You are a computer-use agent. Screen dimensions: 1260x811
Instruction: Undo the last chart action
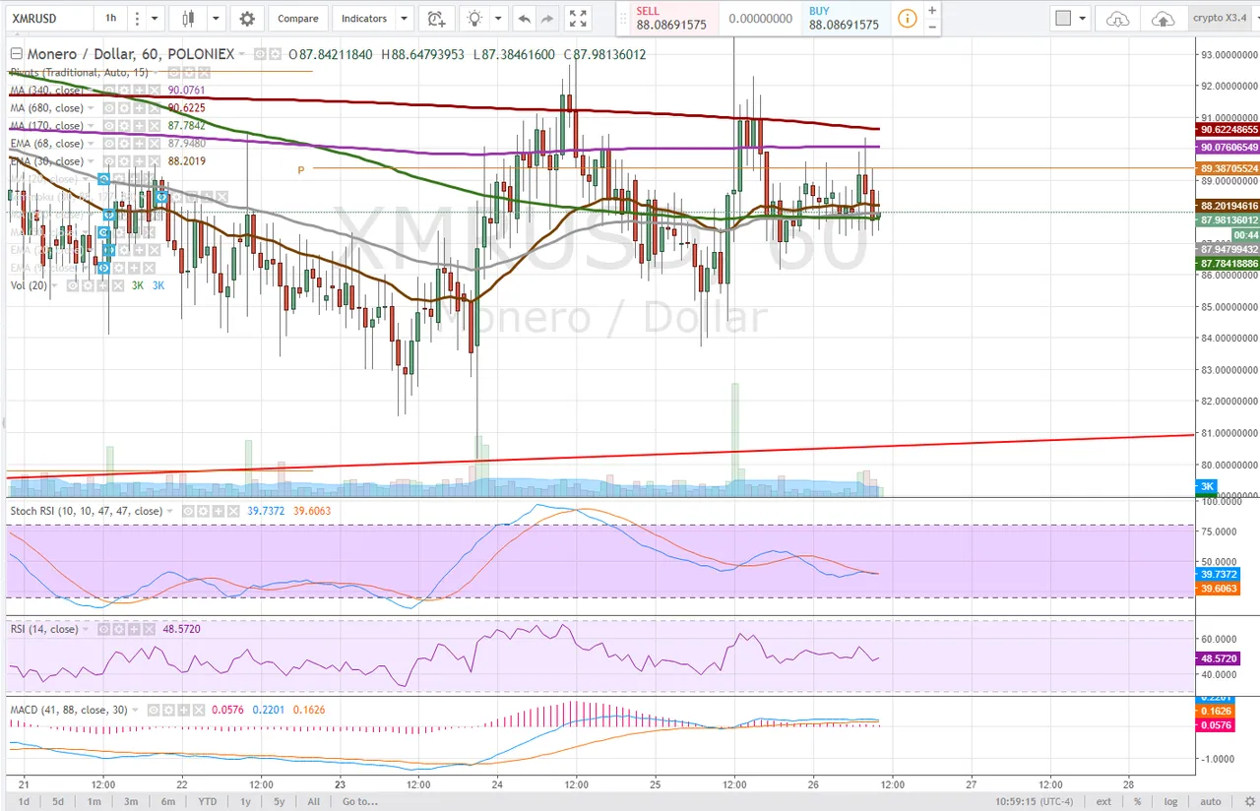(524, 19)
